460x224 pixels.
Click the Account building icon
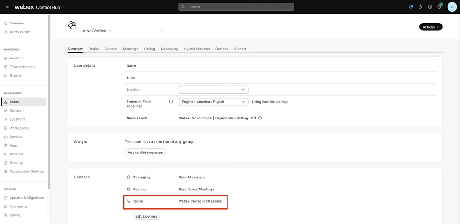point(6,154)
